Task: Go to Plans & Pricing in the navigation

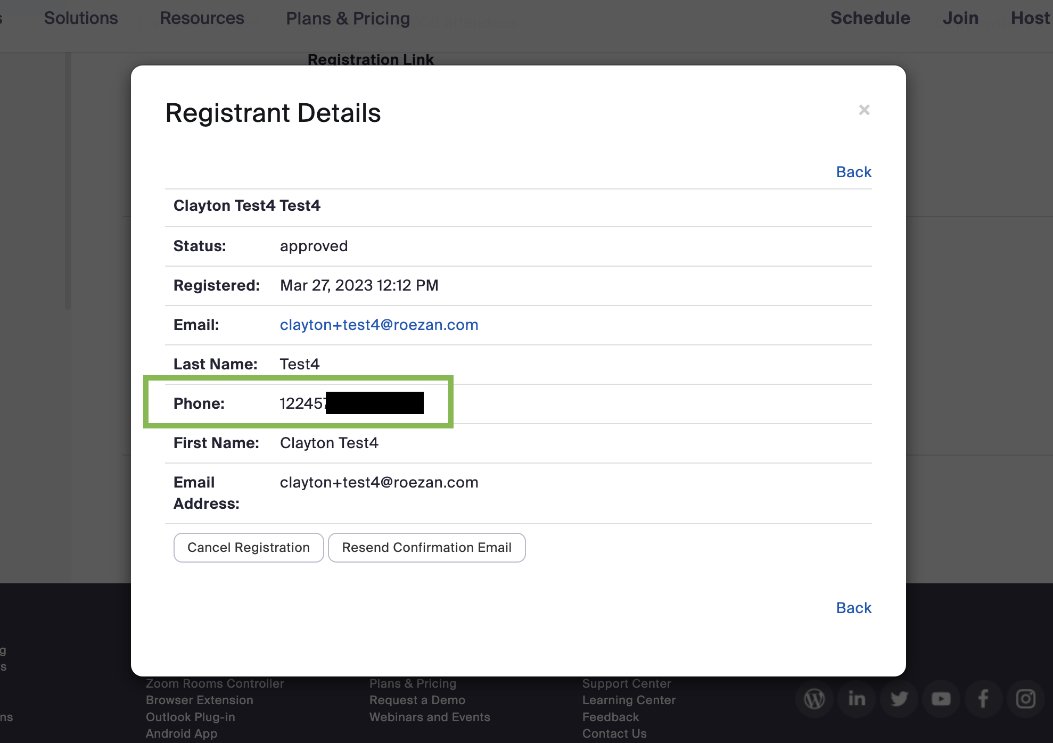Action: [x=348, y=19]
